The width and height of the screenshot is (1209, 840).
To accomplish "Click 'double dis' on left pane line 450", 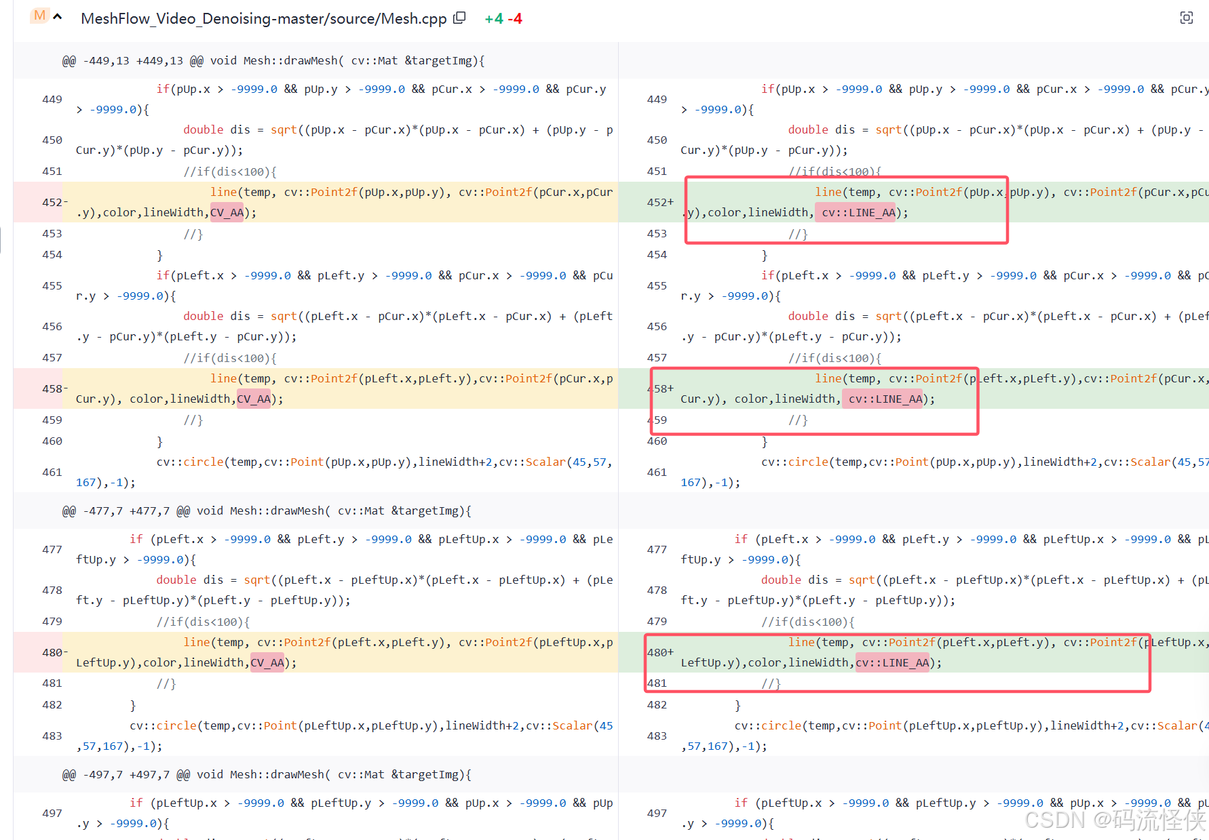I will [216, 129].
